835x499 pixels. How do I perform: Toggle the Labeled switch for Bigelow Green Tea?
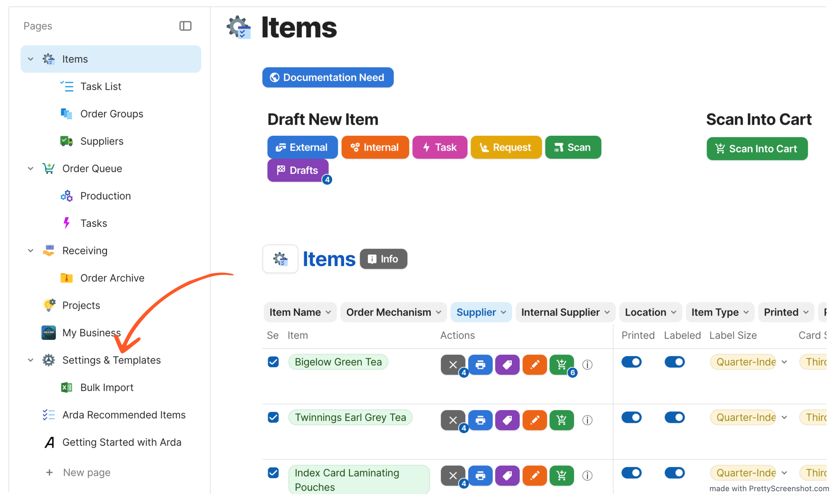(x=674, y=362)
